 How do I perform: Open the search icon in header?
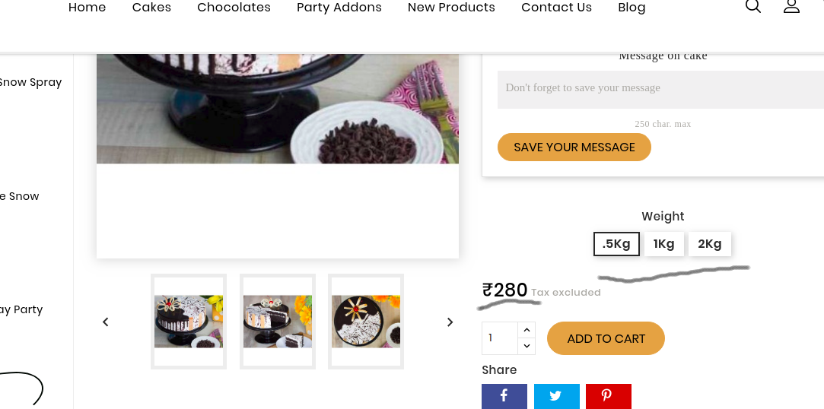tap(752, 7)
